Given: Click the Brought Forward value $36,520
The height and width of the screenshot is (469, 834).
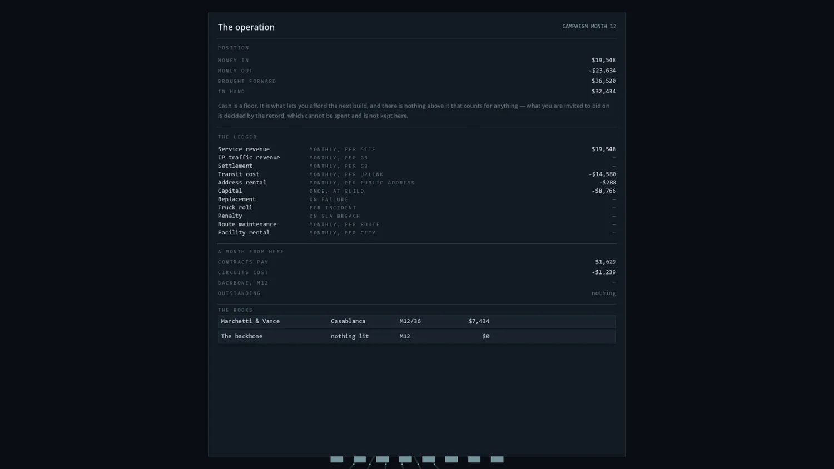Looking at the screenshot, I should coord(604,81).
